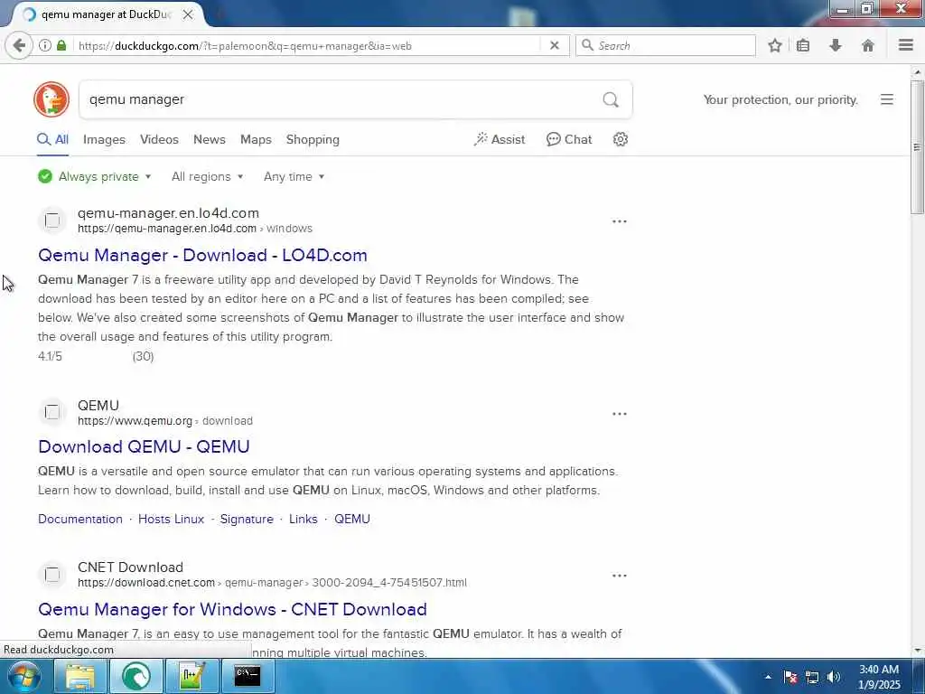Open the network tray icon
The width and height of the screenshot is (925, 694).
(812, 677)
